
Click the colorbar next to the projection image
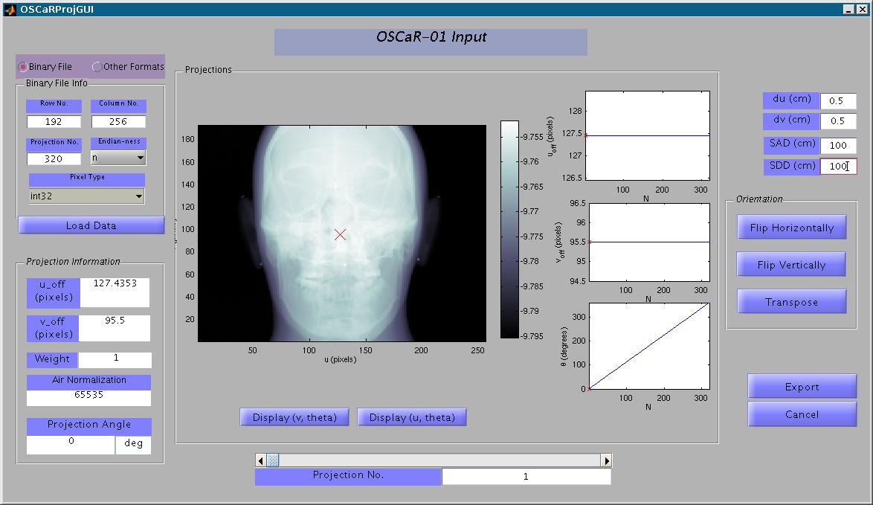coord(509,229)
